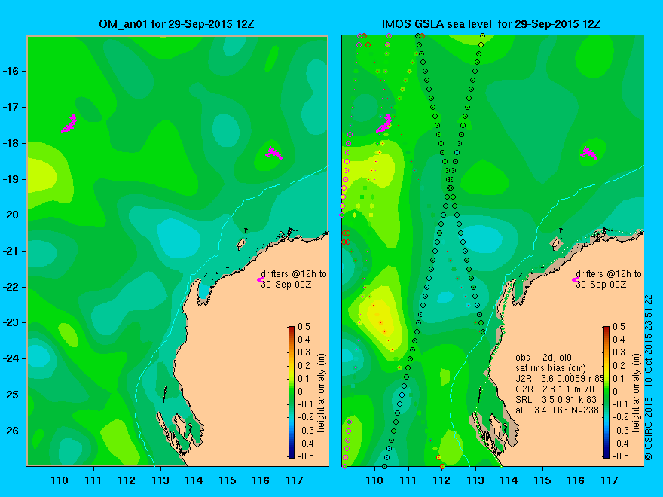Click the -26 latitude axis label
Image resolution: width=663 pixels, height=497 pixels.
11,431
